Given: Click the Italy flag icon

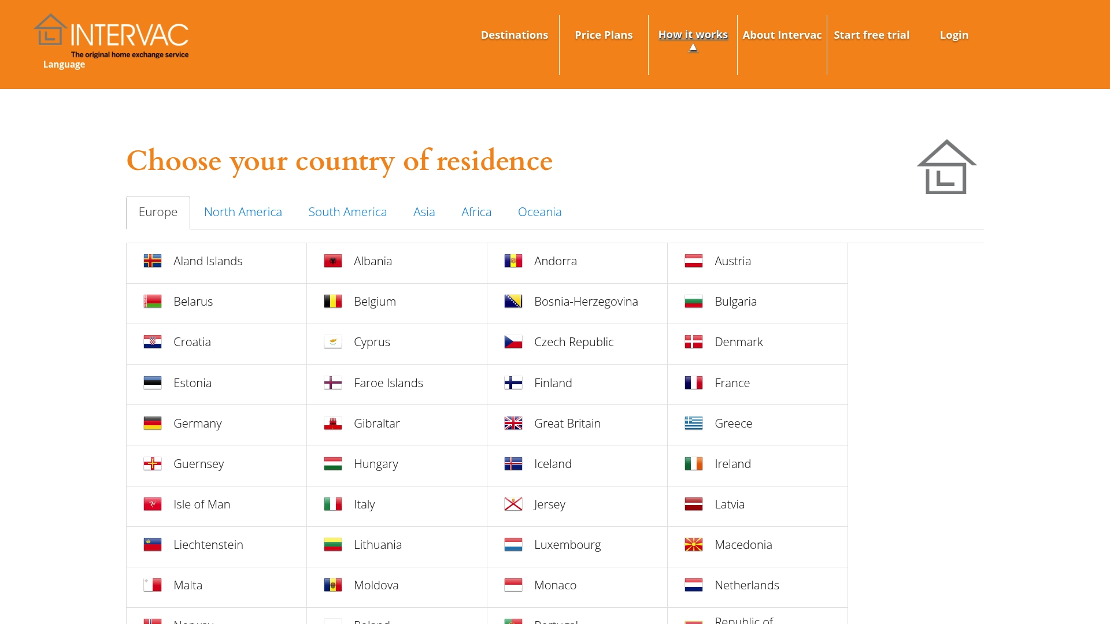Looking at the screenshot, I should [x=332, y=504].
